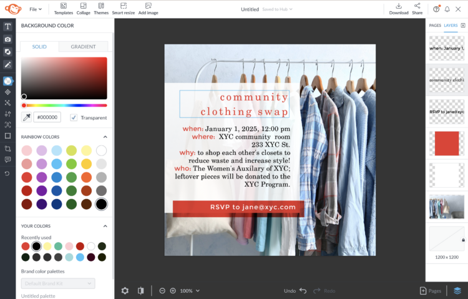Switch to the Gradient tab
Screen dimensions: 468x299
(x=83, y=47)
